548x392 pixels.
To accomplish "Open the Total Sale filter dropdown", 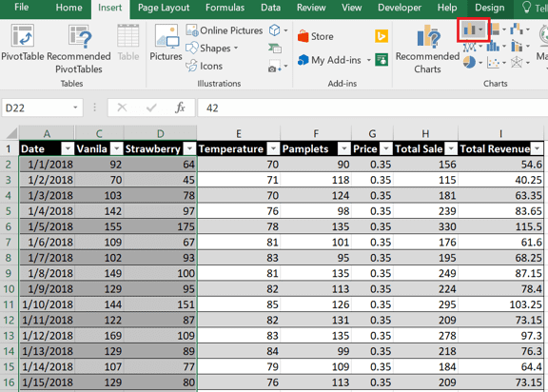I will click(451, 148).
